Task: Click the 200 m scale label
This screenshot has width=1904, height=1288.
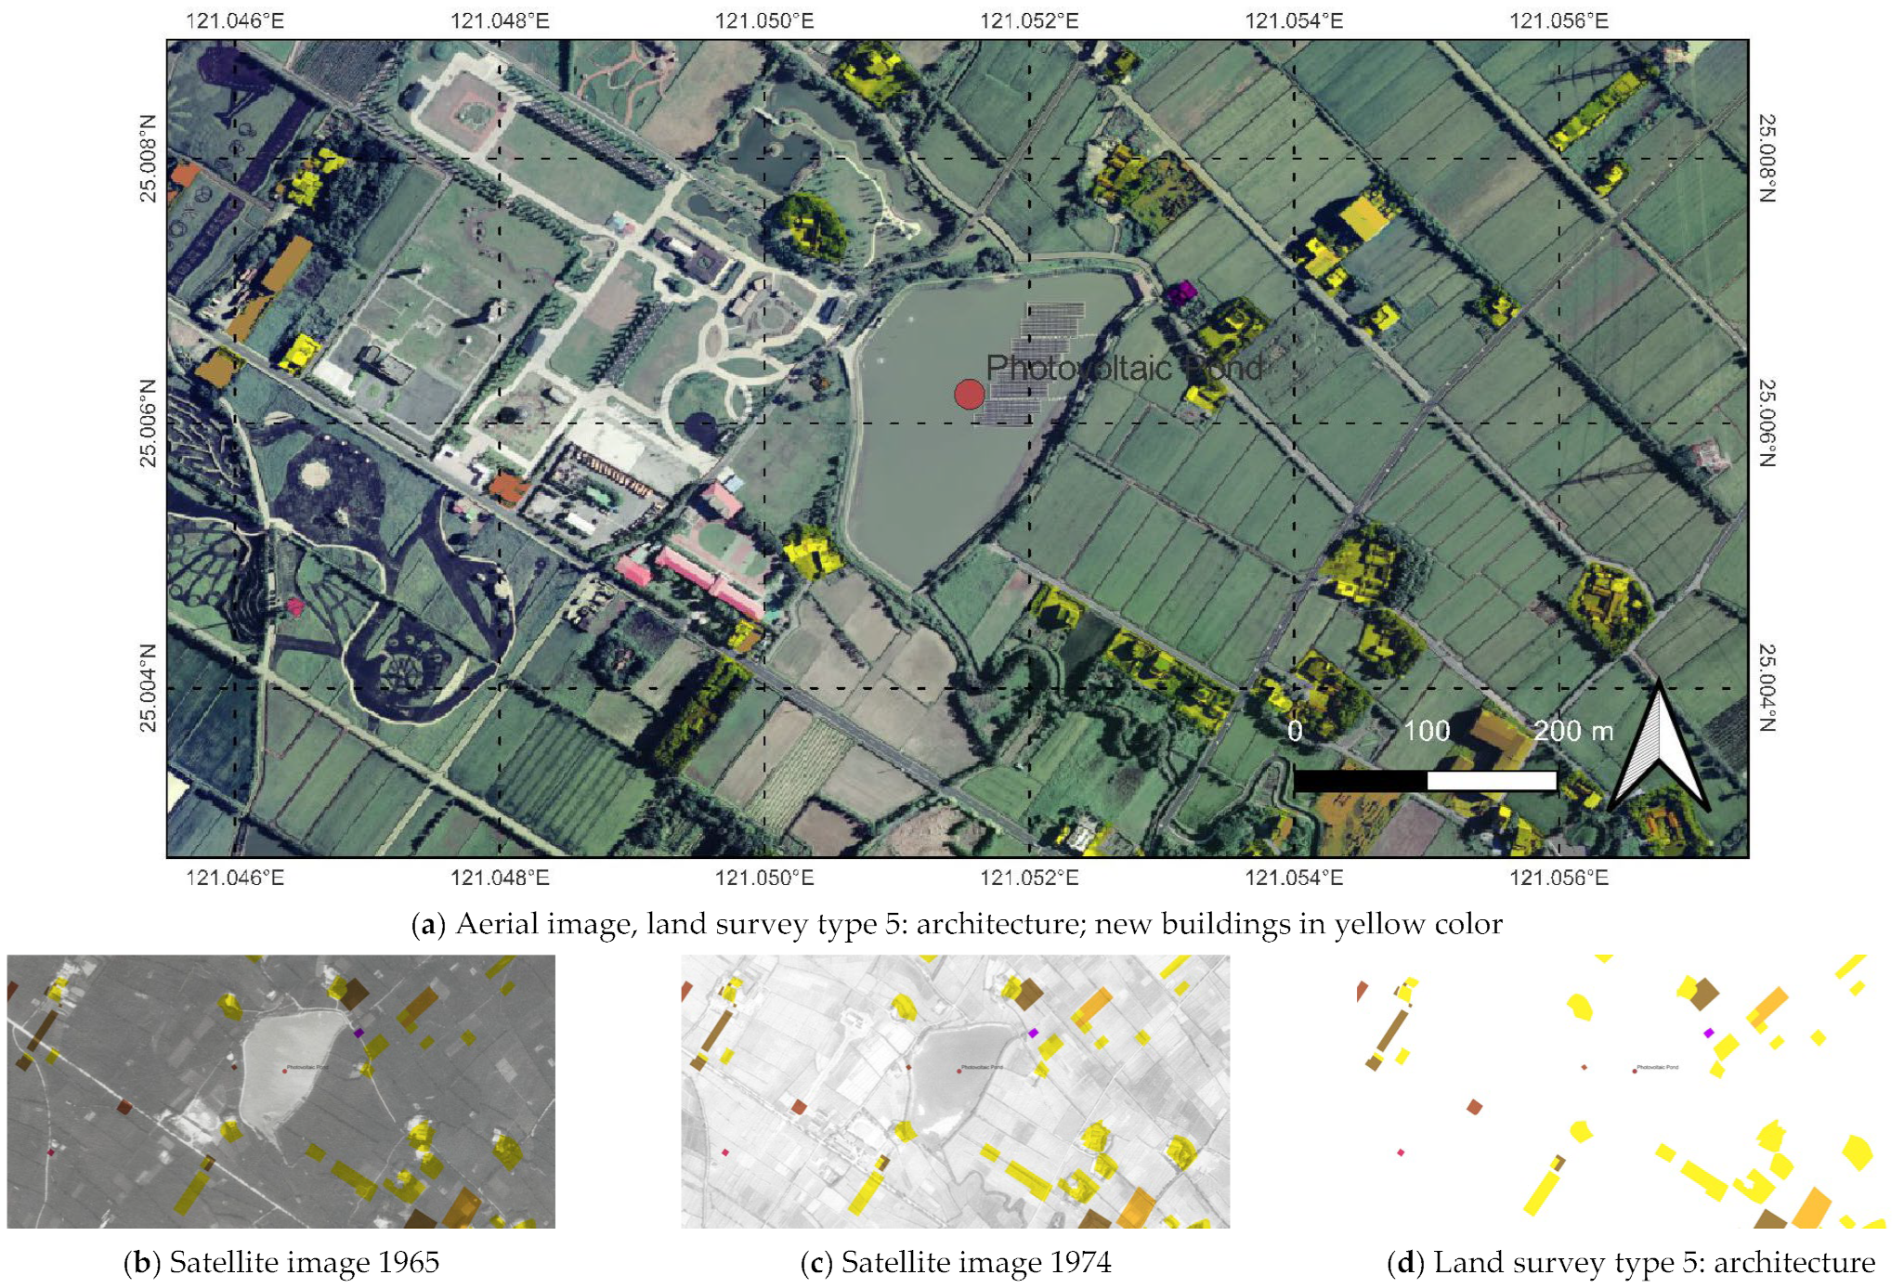Action: pyautogui.click(x=1572, y=731)
